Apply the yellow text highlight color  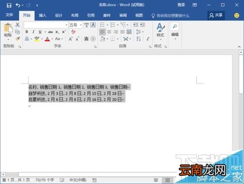point(37,39)
